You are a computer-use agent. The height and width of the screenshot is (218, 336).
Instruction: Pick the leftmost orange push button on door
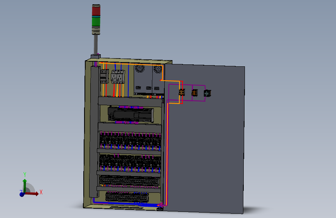(x=182, y=92)
